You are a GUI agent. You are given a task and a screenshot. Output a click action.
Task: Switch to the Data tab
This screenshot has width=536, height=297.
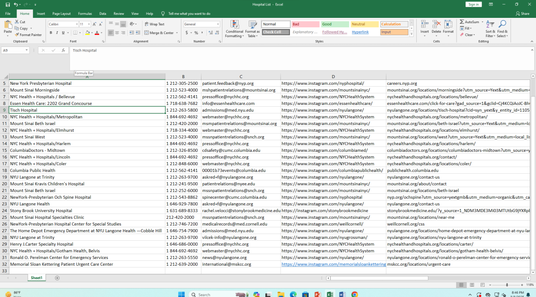pos(103,14)
